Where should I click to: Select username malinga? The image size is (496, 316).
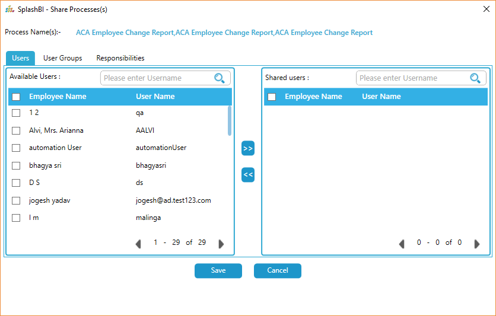pyautogui.click(x=148, y=218)
